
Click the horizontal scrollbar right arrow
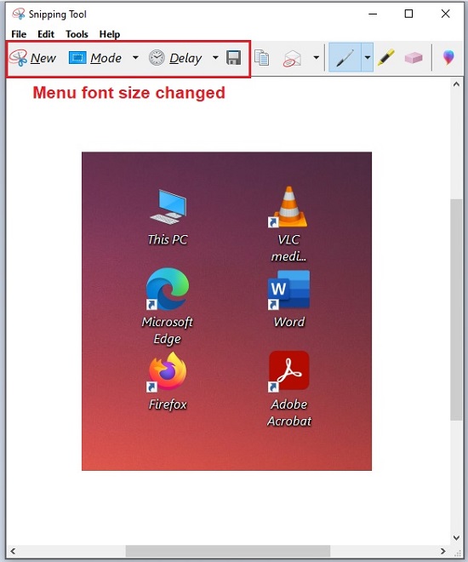click(x=443, y=551)
